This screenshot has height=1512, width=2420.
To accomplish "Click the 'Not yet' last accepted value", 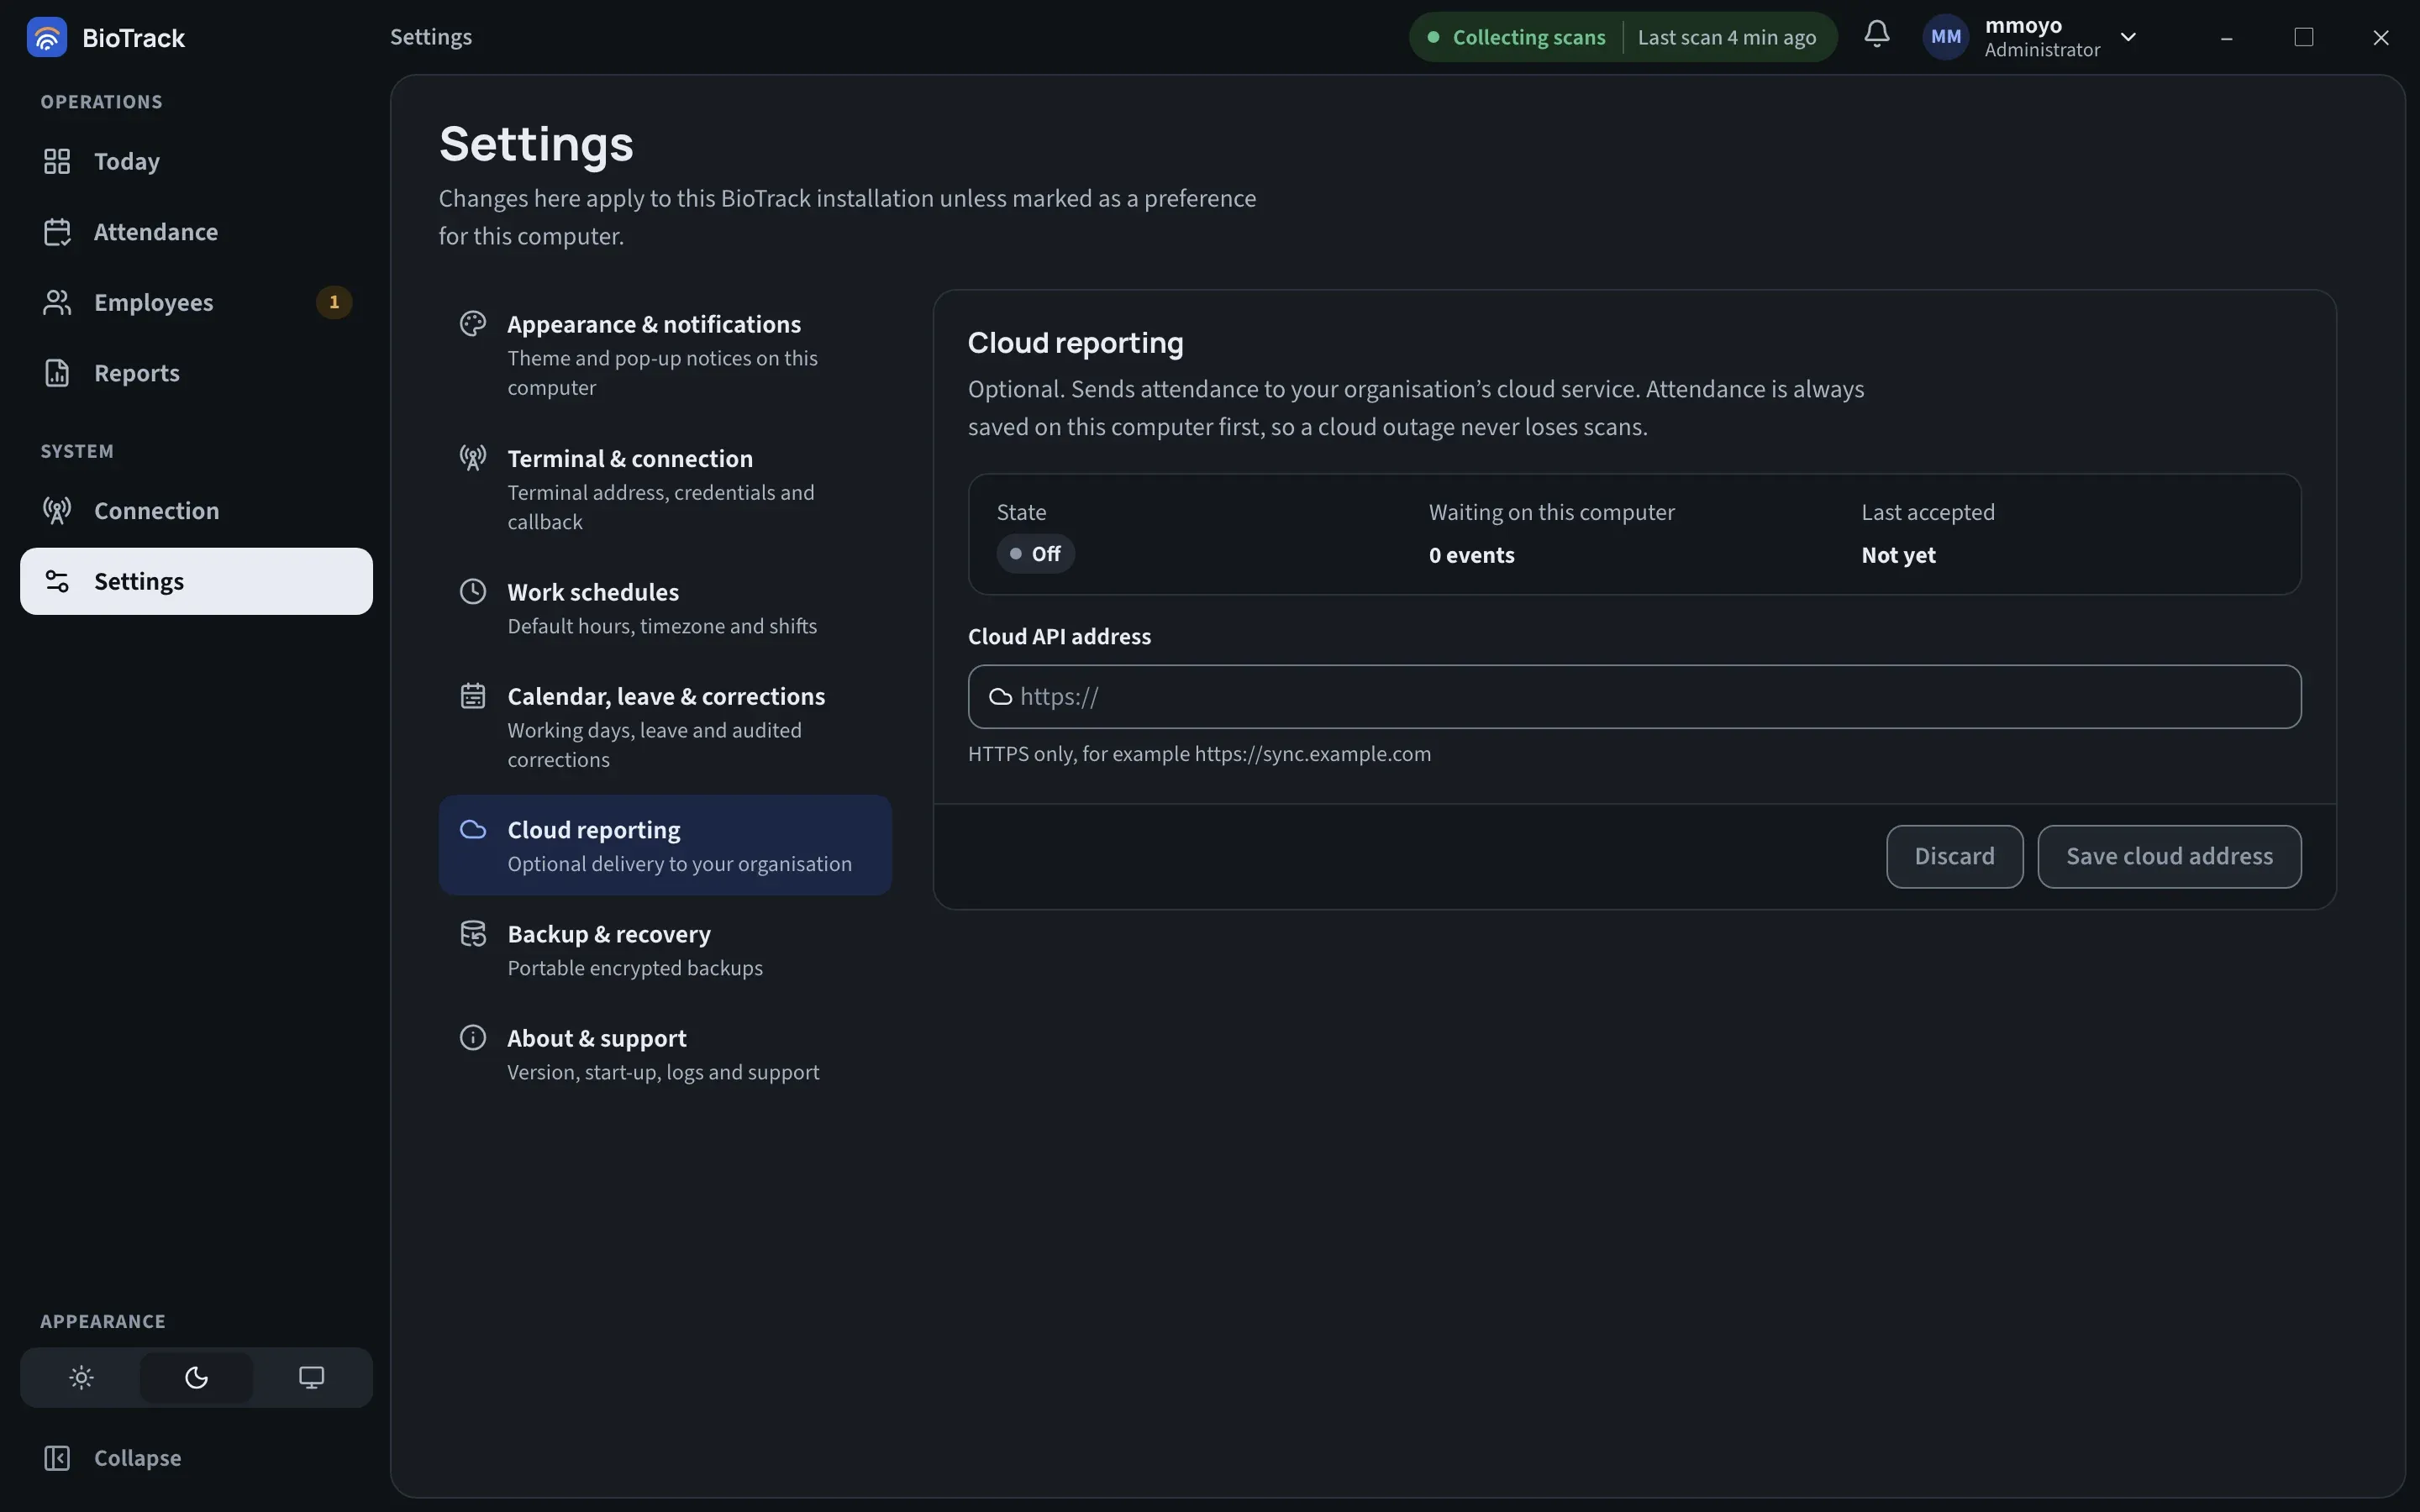I will click(1898, 555).
